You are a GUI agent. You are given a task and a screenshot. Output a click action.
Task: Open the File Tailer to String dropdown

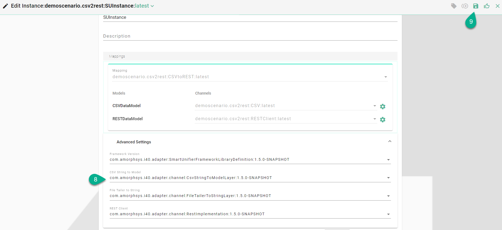click(x=388, y=196)
